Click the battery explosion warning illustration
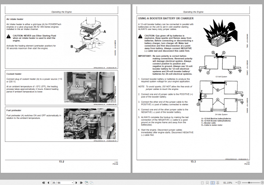This screenshot has width=264, height=185. tap(220, 33)
